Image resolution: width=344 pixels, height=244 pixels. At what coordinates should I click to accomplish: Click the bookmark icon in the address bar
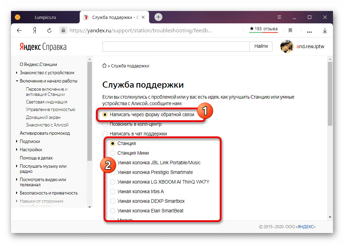click(290, 30)
